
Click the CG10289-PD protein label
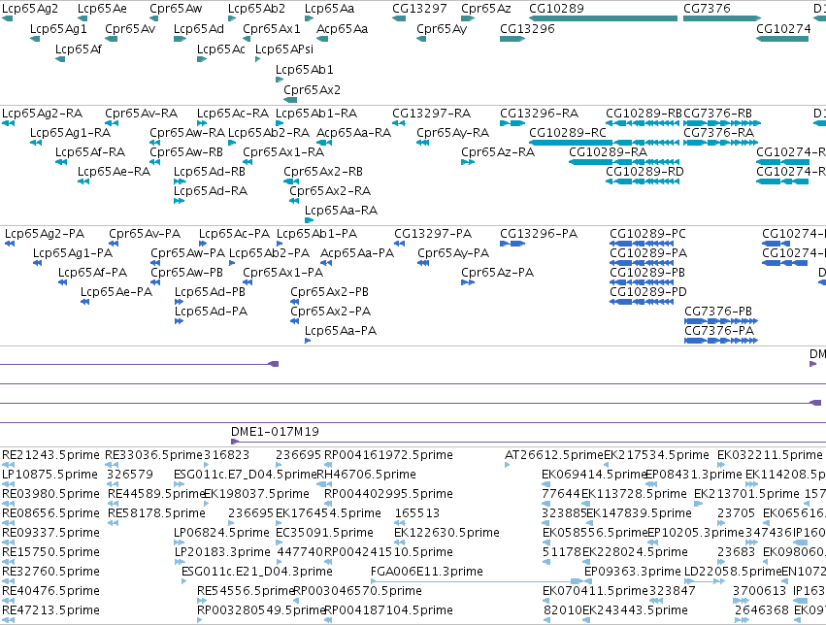click(x=648, y=292)
